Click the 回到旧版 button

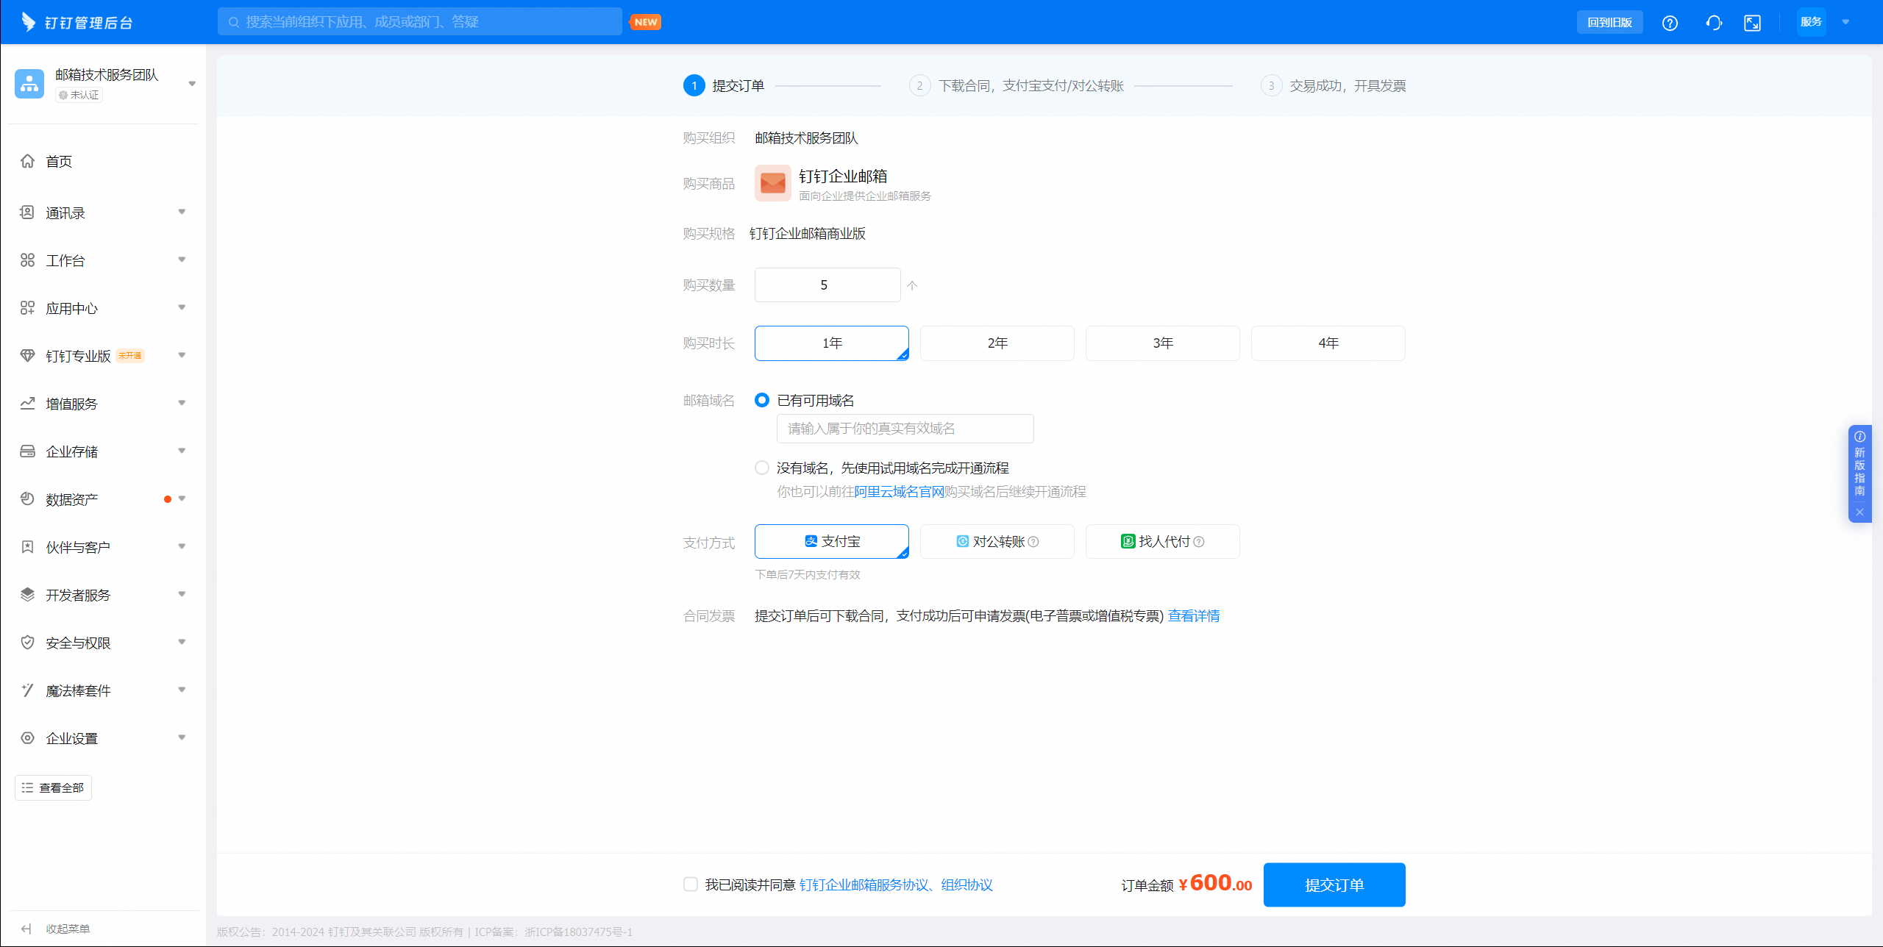(1609, 23)
